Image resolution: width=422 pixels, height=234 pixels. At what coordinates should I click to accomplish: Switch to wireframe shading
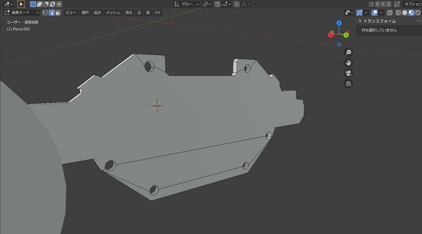(398, 13)
